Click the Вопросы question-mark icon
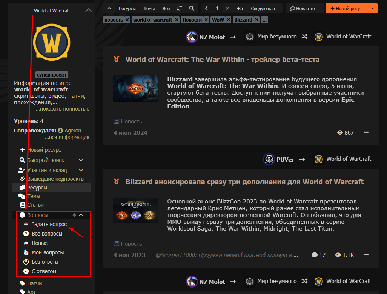This screenshot has height=294, width=387. point(22,215)
